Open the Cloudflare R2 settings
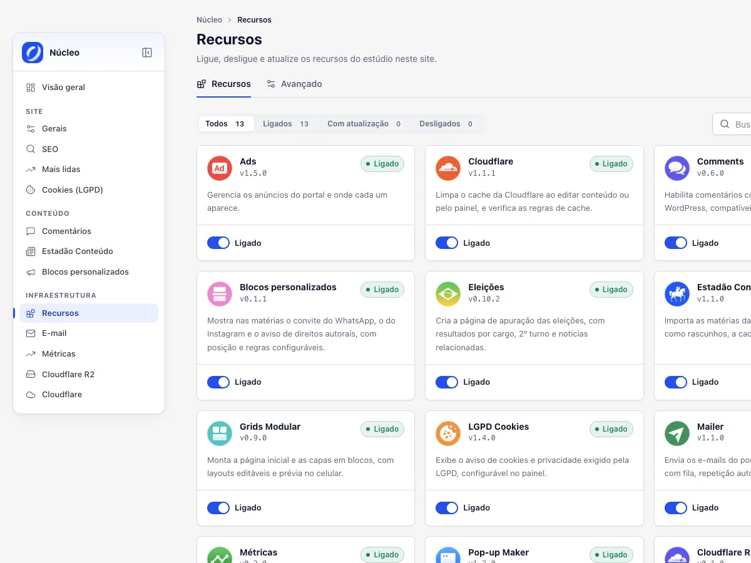Screen dimensions: 751x563 [89, 375]
